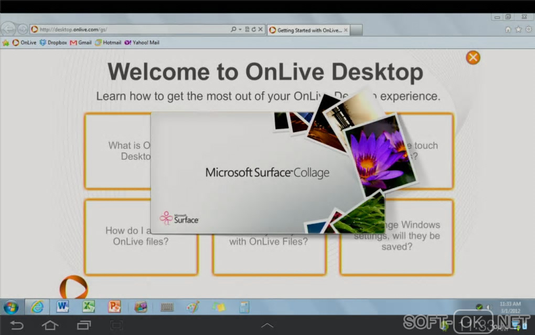The width and height of the screenshot is (535, 335).
Task: Launch Microsoft Word from the taskbar
Action: 62,307
